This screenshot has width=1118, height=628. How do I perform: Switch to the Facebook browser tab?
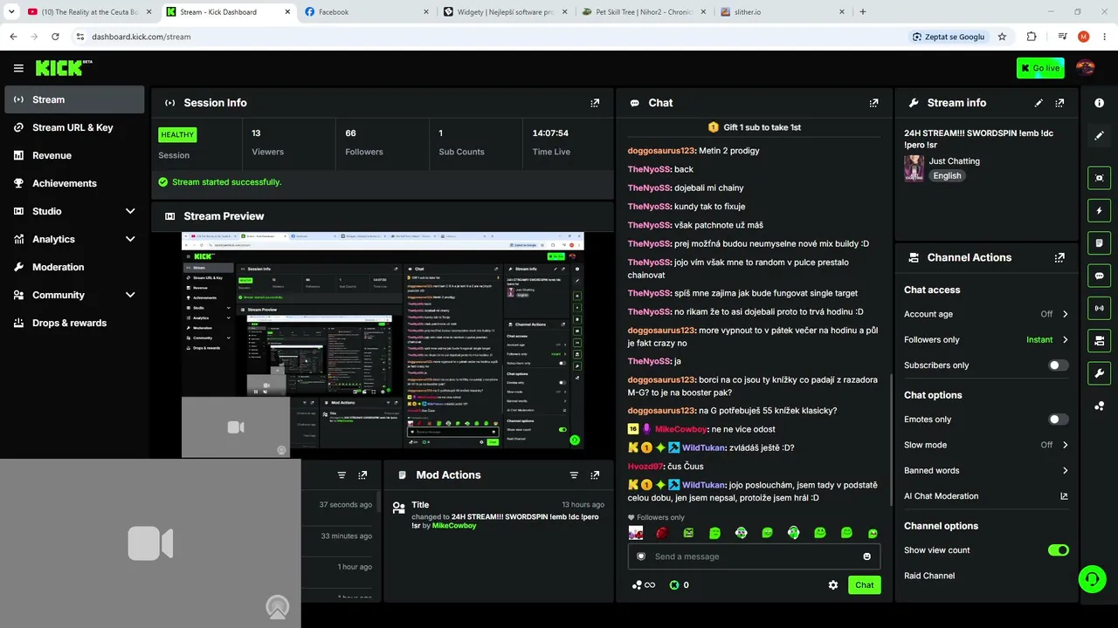[x=365, y=12]
